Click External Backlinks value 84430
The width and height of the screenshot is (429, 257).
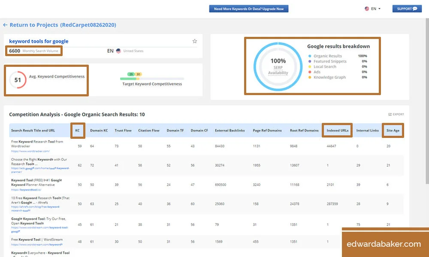tap(219, 146)
